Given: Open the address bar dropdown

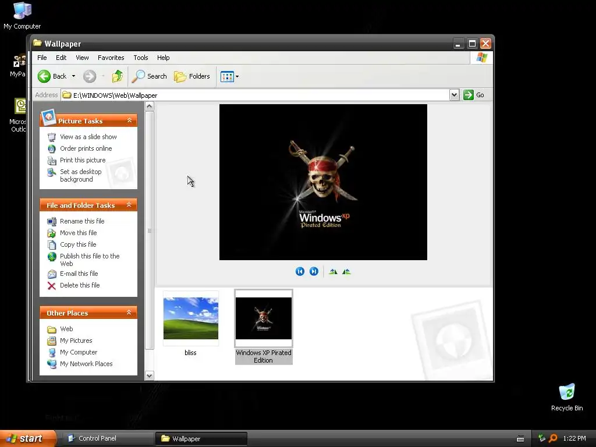Looking at the screenshot, I should (454, 95).
